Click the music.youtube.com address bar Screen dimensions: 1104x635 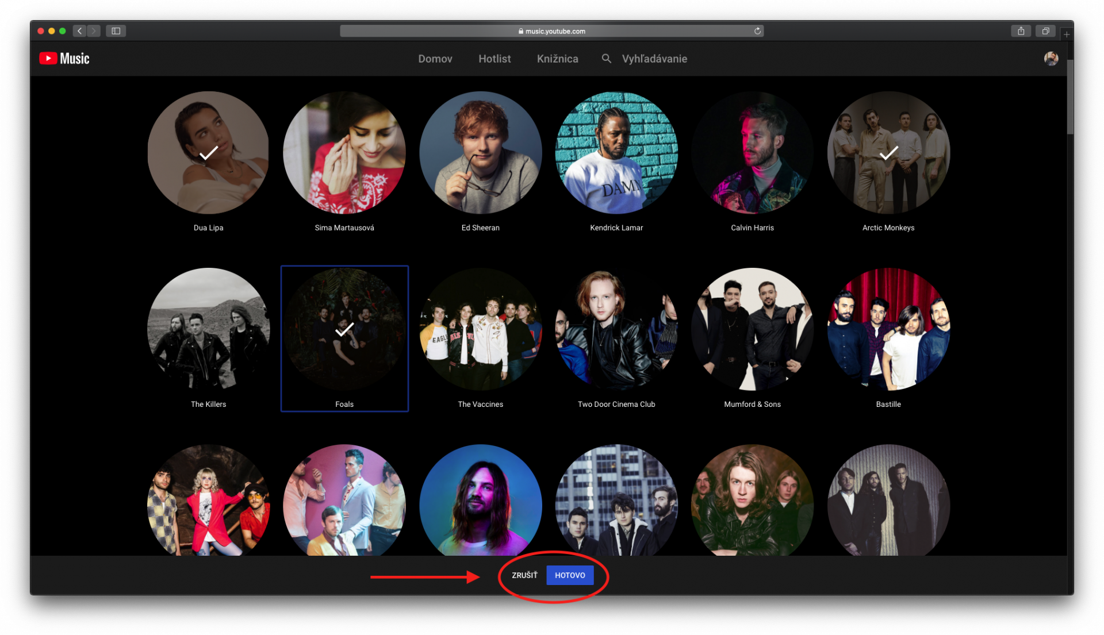pos(551,31)
